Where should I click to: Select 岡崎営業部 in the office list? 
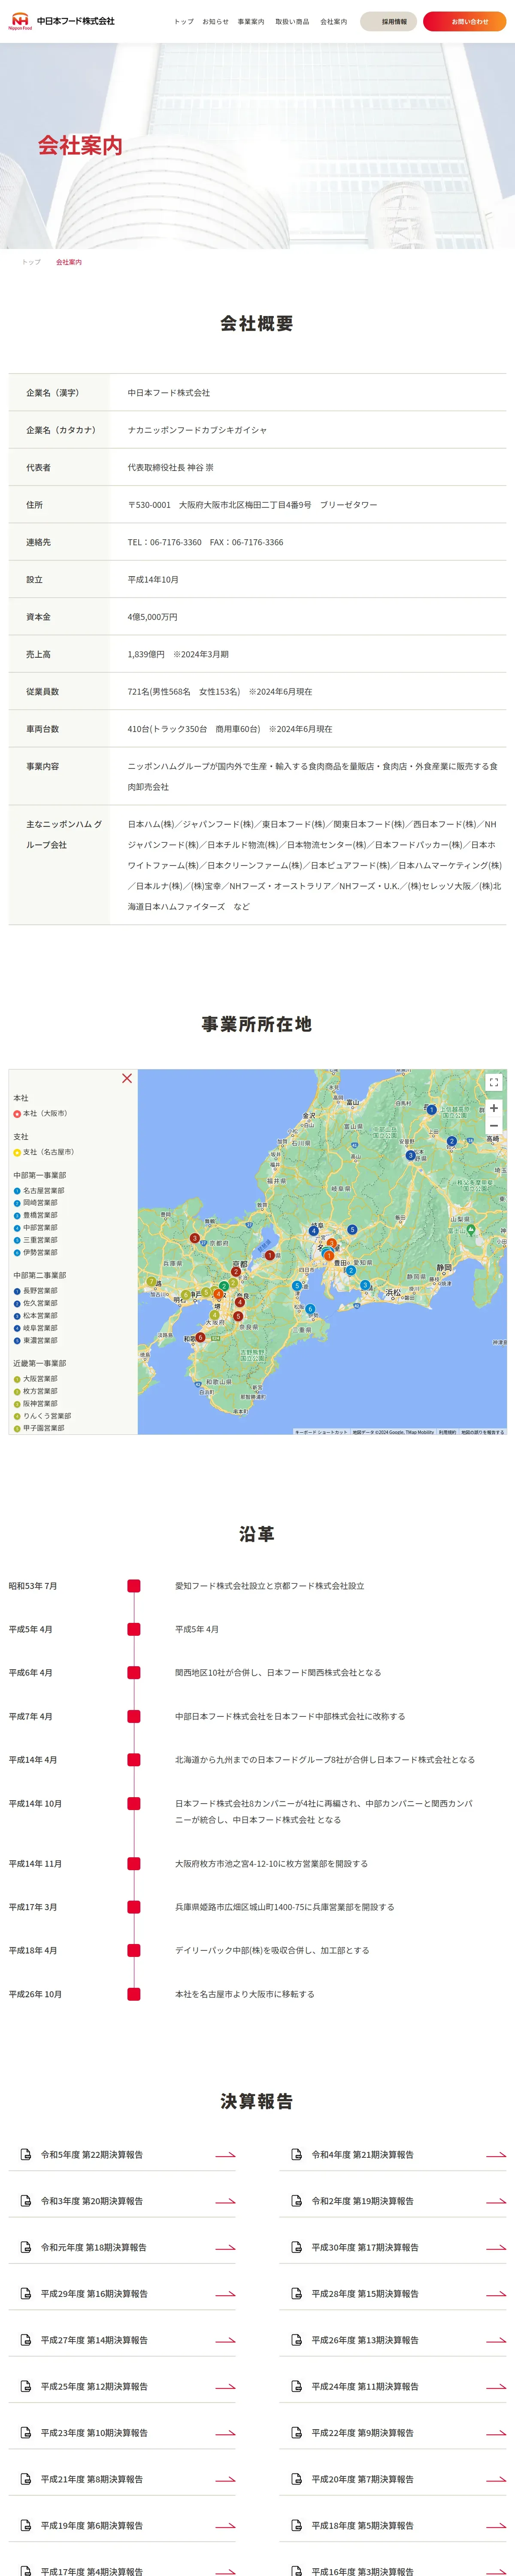click(x=35, y=1203)
